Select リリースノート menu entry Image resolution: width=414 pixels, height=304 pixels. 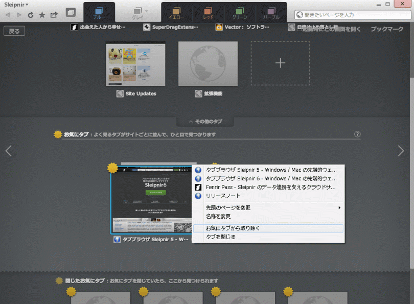click(268, 196)
